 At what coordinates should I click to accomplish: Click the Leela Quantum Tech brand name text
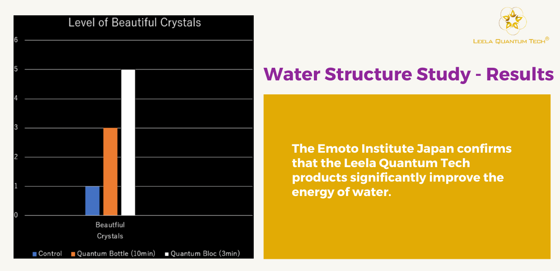[x=510, y=41]
